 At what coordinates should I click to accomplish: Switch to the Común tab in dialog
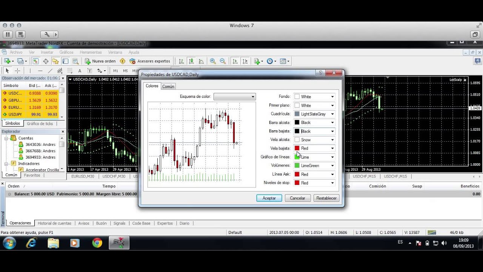point(168,87)
